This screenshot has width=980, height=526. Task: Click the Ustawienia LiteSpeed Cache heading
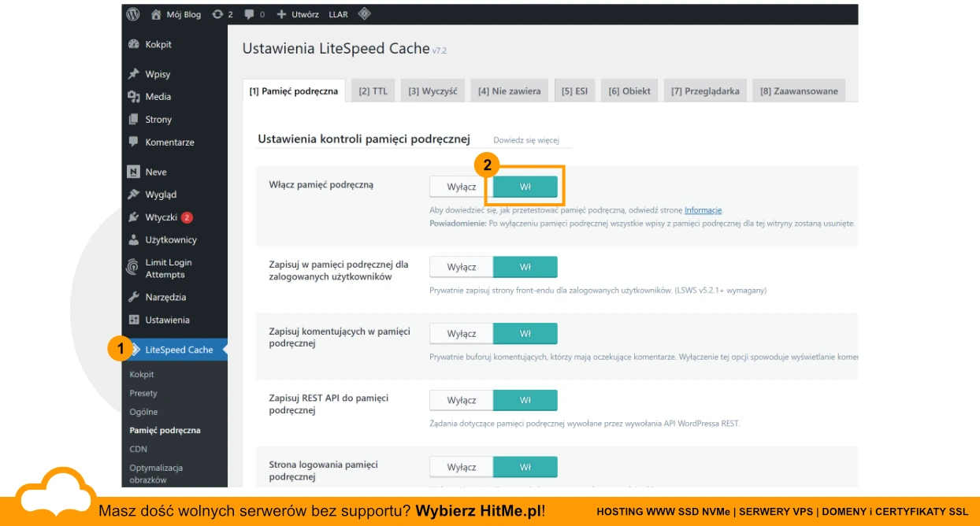336,49
